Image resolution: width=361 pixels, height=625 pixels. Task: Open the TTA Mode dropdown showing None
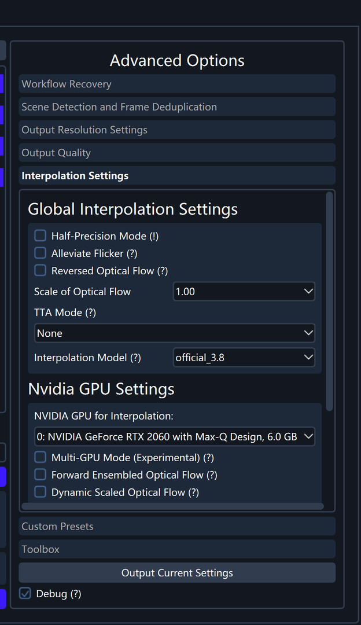(x=175, y=333)
